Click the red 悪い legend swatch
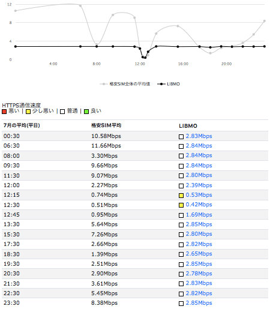 pos(4,112)
